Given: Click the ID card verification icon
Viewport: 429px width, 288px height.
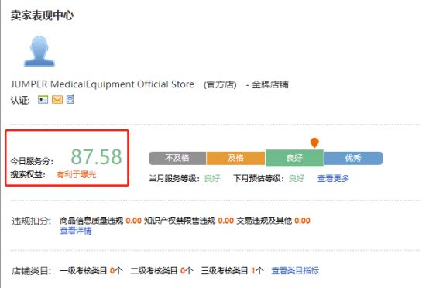Looking at the screenshot, I should tap(43, 100).
